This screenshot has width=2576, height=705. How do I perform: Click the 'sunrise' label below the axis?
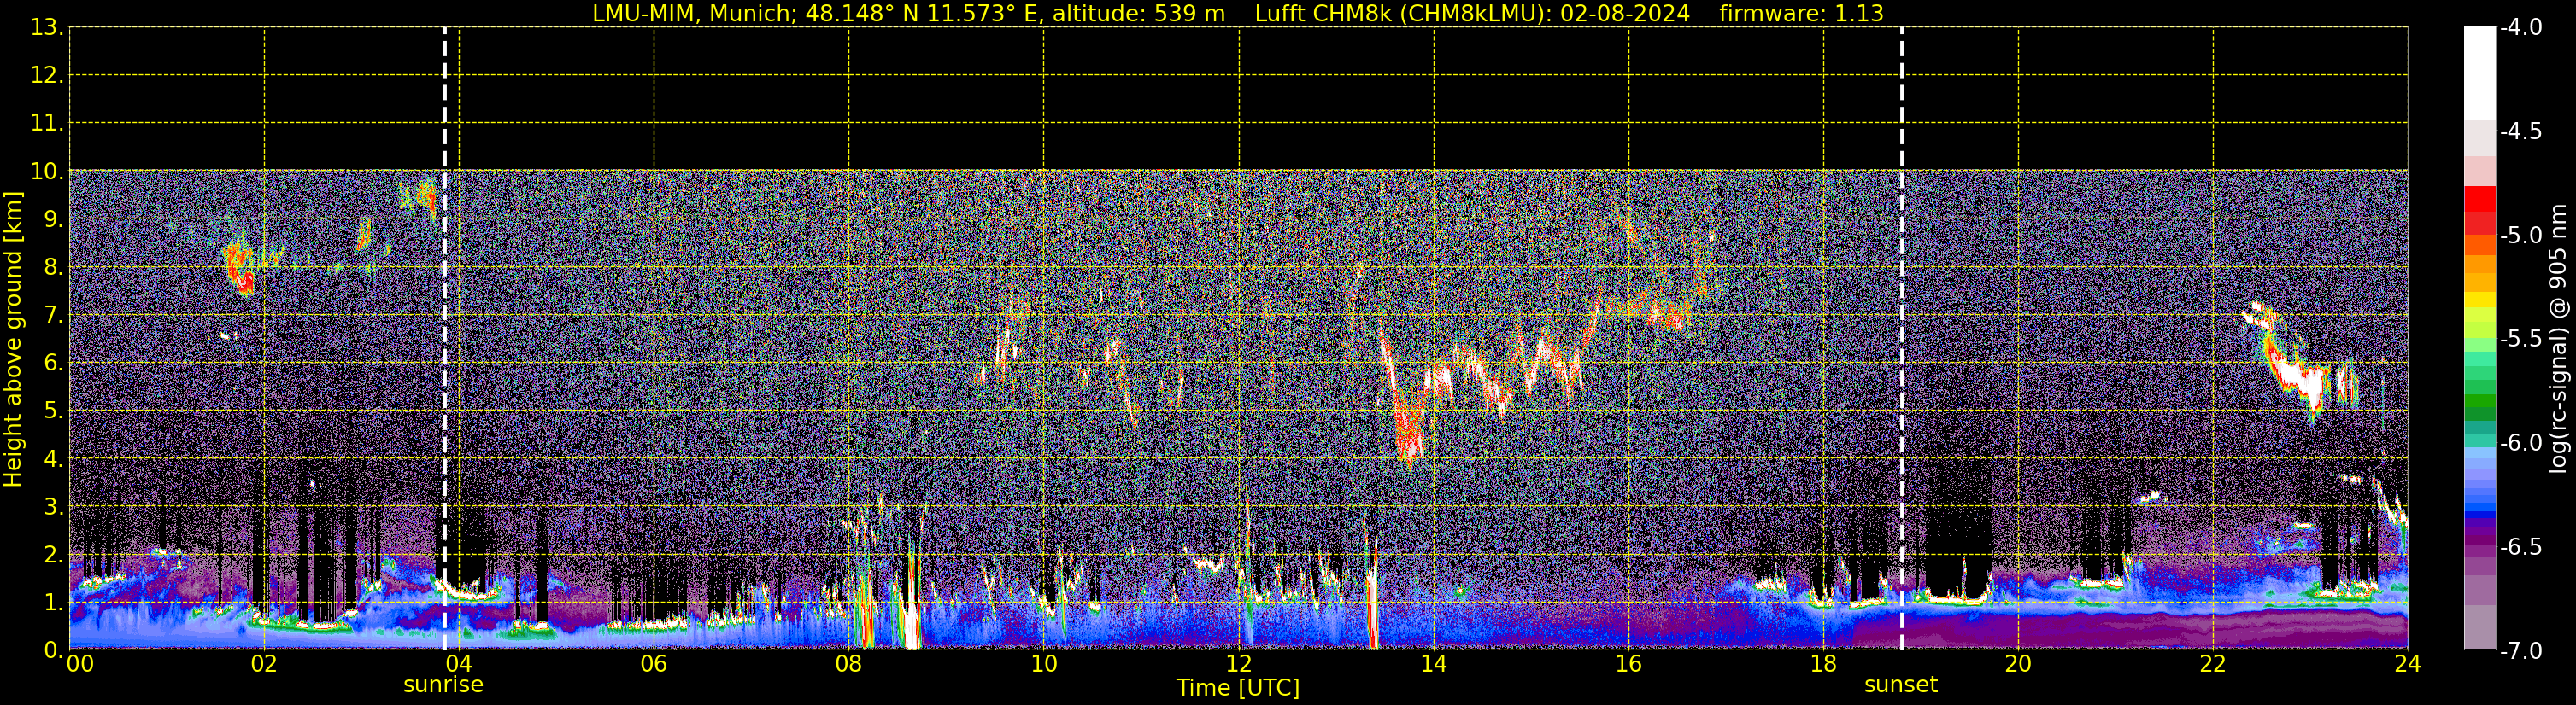tap(443, 685)
